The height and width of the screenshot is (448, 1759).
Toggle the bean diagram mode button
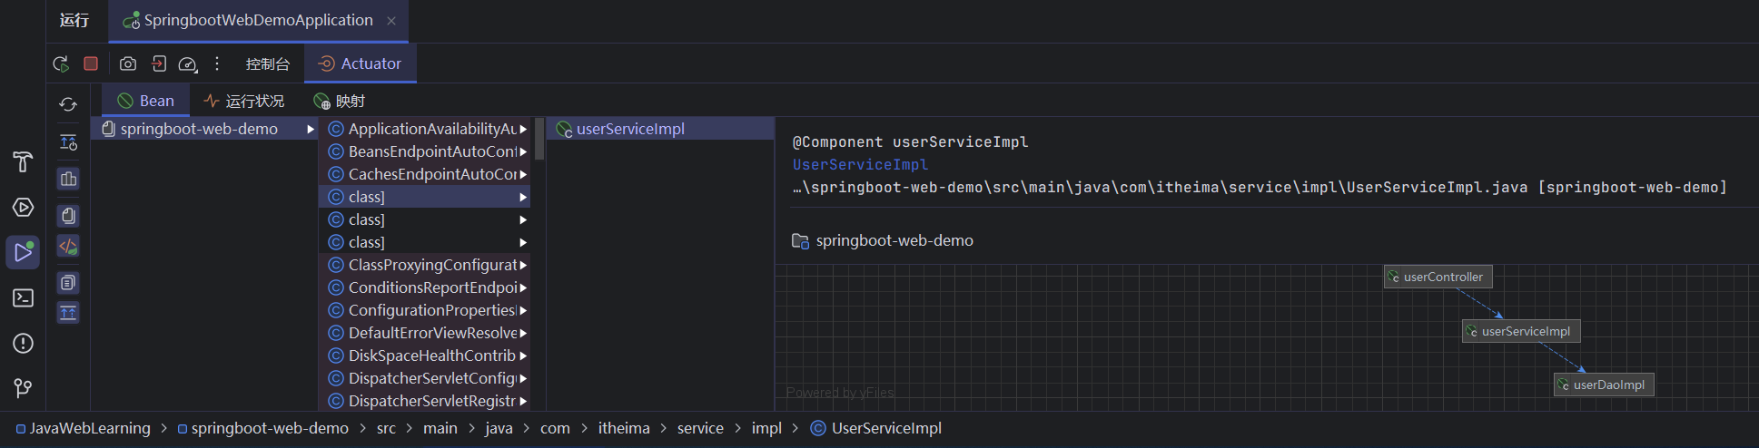68,179
